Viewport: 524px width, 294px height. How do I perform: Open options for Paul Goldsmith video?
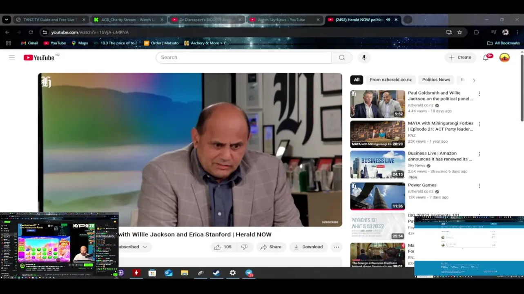(x=479, y=94)
